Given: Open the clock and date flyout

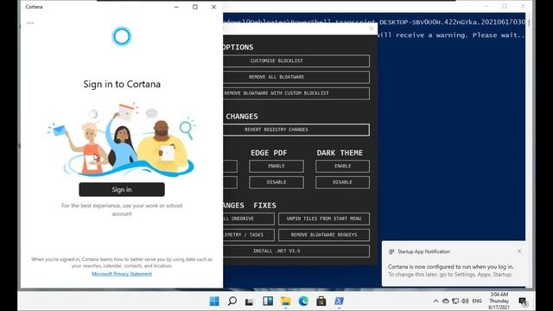Looking at the screenshot, I should 499,301.
